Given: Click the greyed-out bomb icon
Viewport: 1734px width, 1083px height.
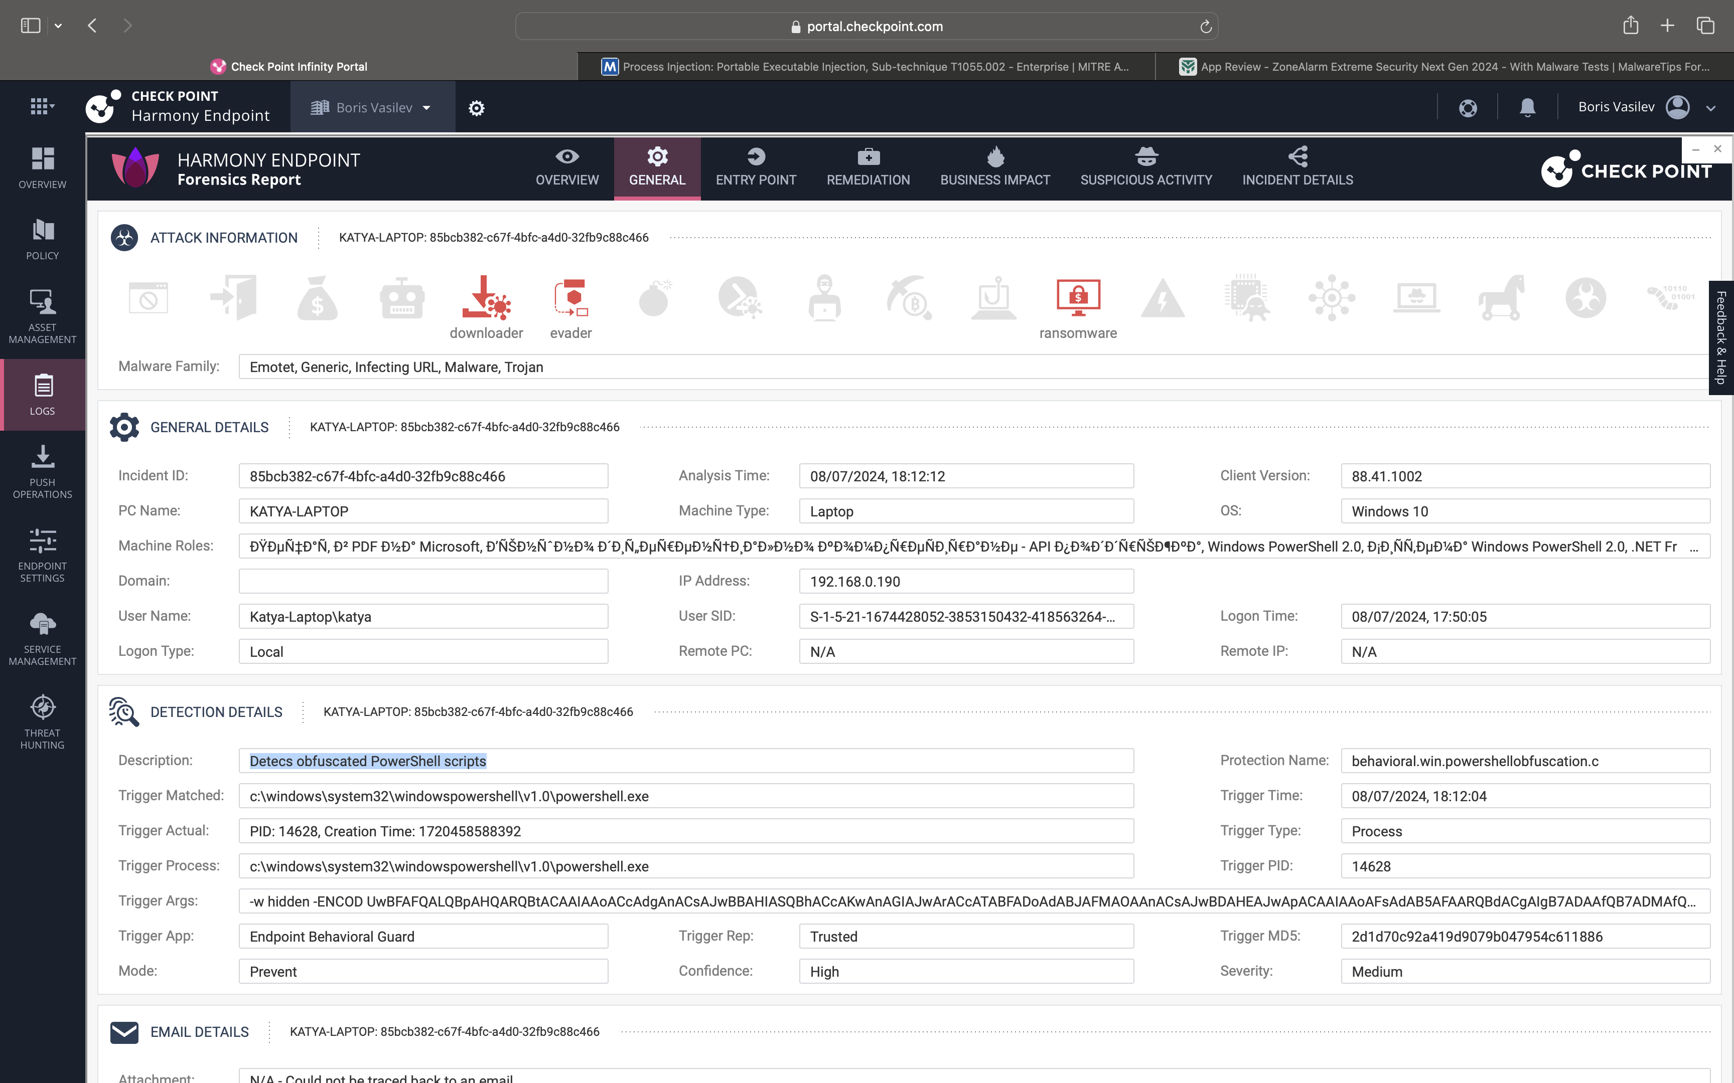Looking at the screenshot, I should 655,298.
